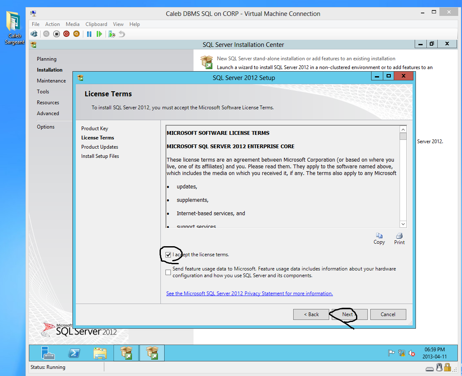Screen dimensions: 462x376
Task: Click the Turn Off VM icon
Action: (x=57, y=34)
